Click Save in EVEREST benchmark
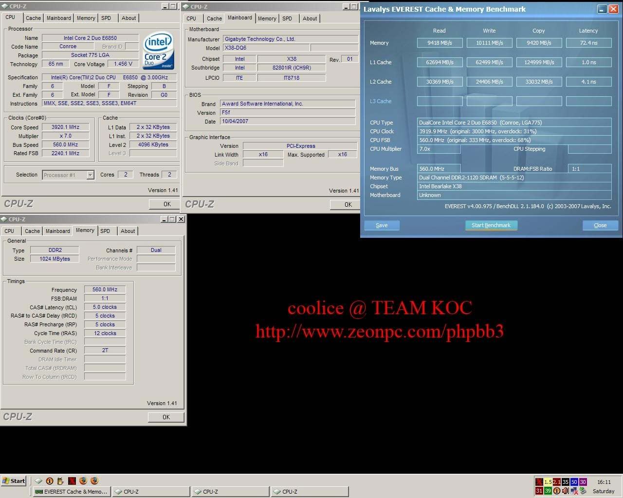 (x=382, y=225)
